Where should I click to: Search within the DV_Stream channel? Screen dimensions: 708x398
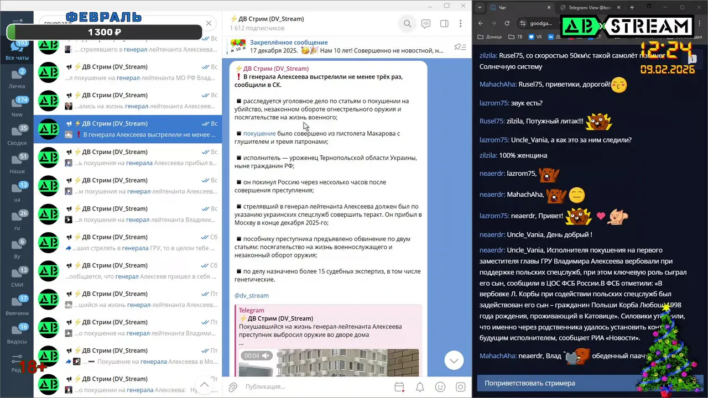(407, 24)
